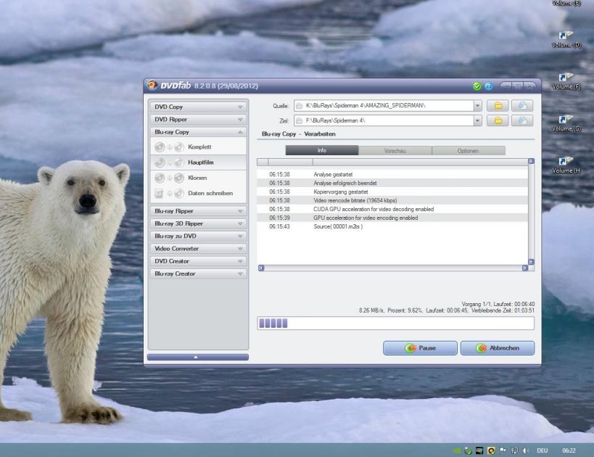Open Volume (D) desktop shortcut
Screen dimensions: 594x457
click(566, 39)
